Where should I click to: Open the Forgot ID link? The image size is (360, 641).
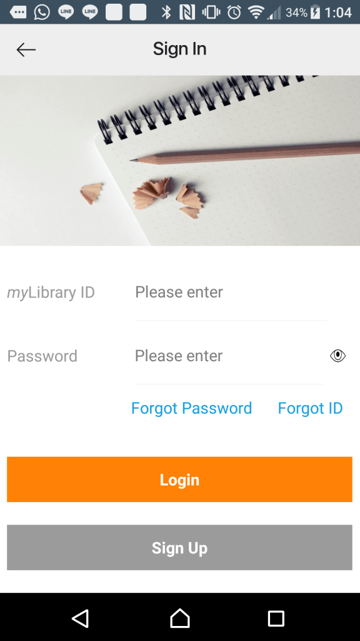click(x=310, y=408)
